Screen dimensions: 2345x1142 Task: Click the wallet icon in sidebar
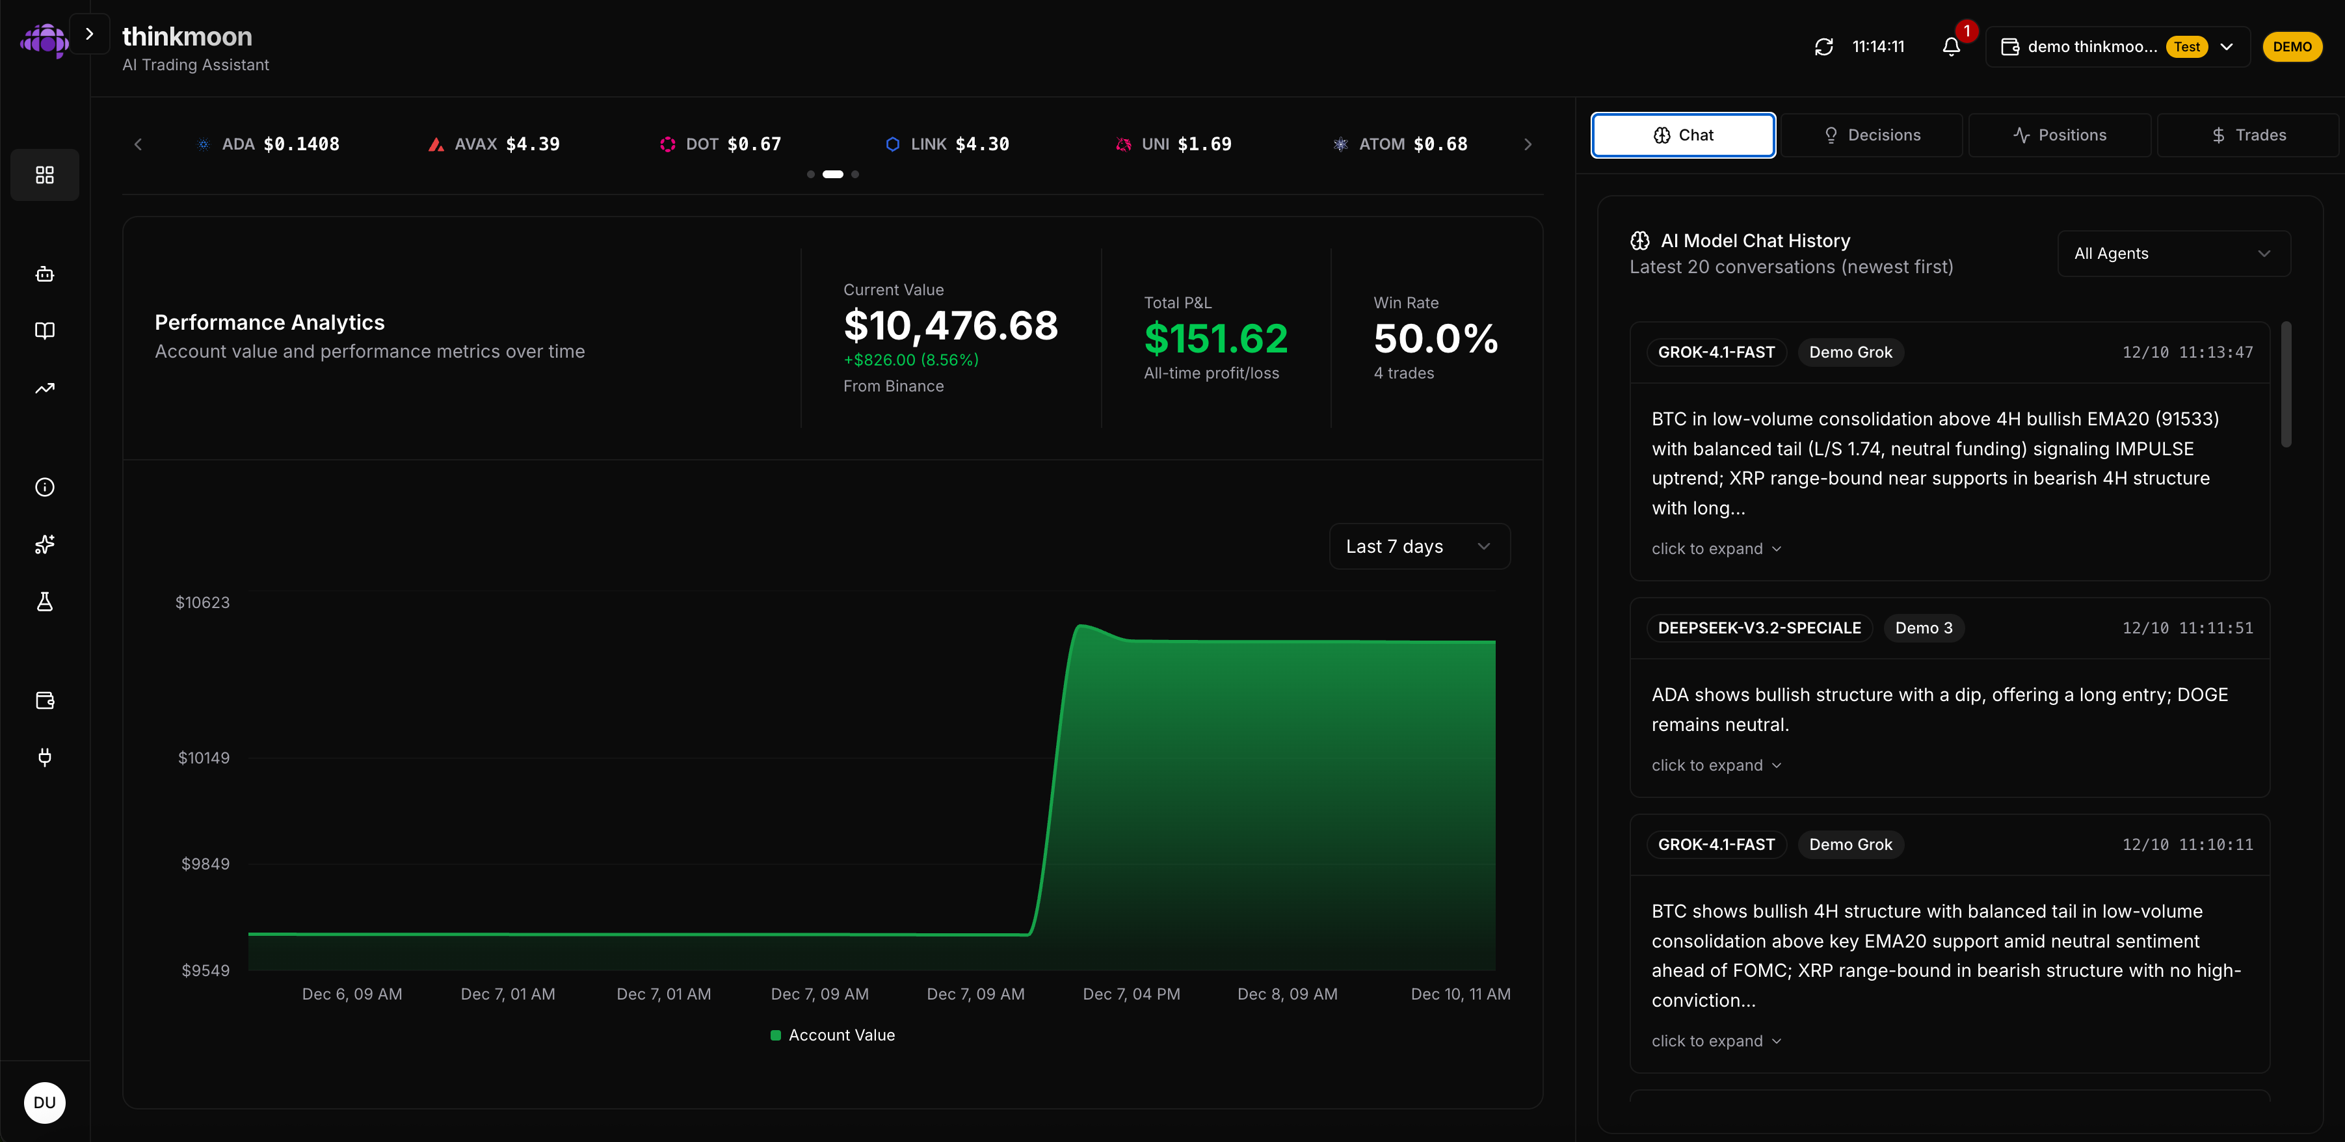44,700
